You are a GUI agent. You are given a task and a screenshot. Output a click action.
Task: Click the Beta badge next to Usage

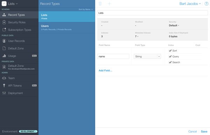(34, 56)
